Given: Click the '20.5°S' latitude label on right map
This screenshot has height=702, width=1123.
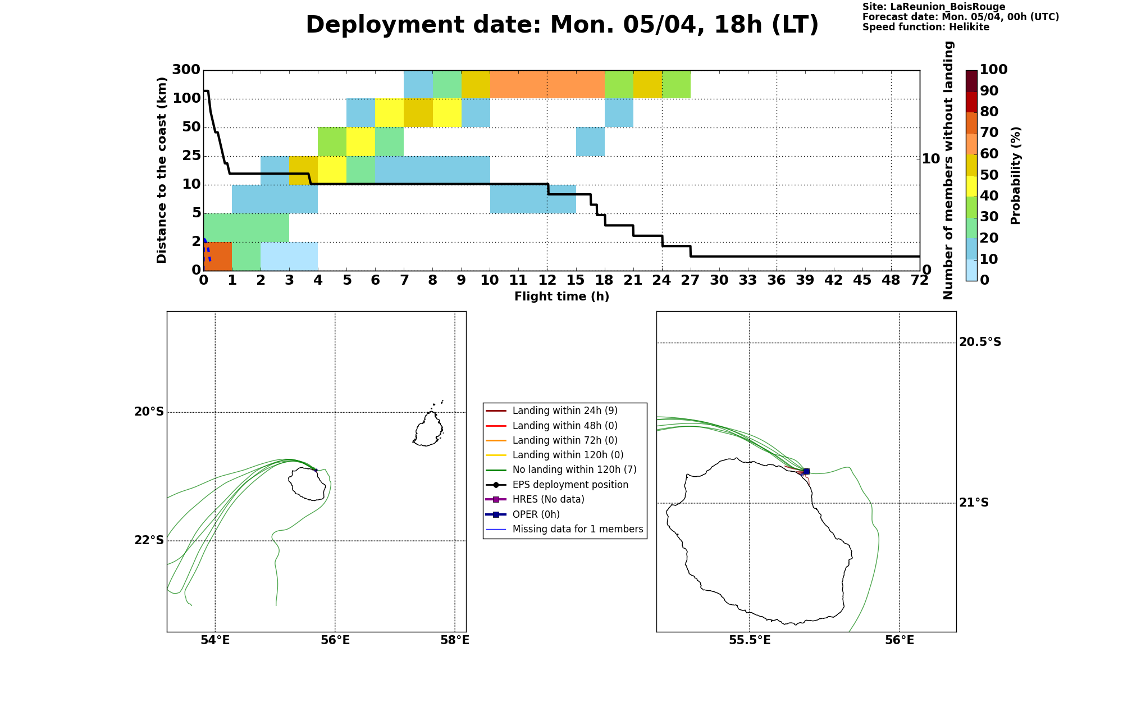Looking at the screenshot, I should click(980, 343).
